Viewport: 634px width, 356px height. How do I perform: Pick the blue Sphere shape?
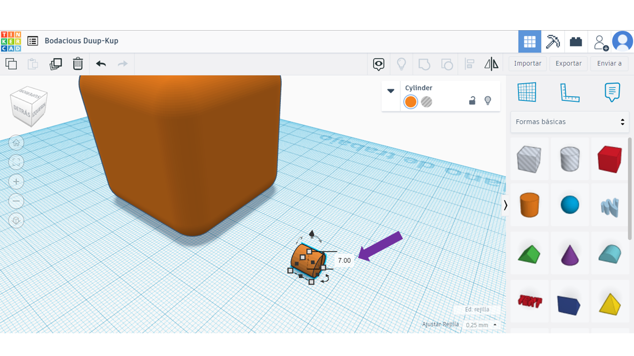click(x=570, y=205)
